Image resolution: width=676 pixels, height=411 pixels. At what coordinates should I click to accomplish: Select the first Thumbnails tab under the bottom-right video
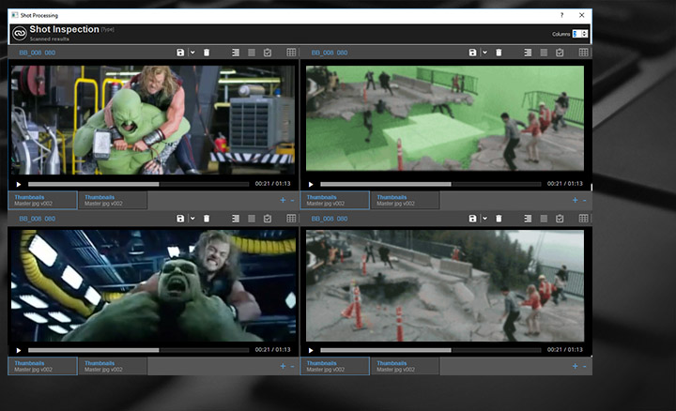334,365
